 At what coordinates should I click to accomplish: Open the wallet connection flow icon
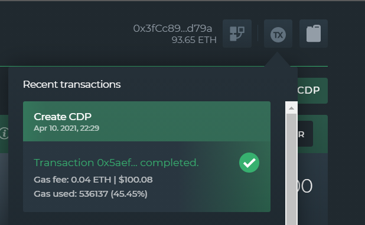pyautogui.click(x=237, y=34)
